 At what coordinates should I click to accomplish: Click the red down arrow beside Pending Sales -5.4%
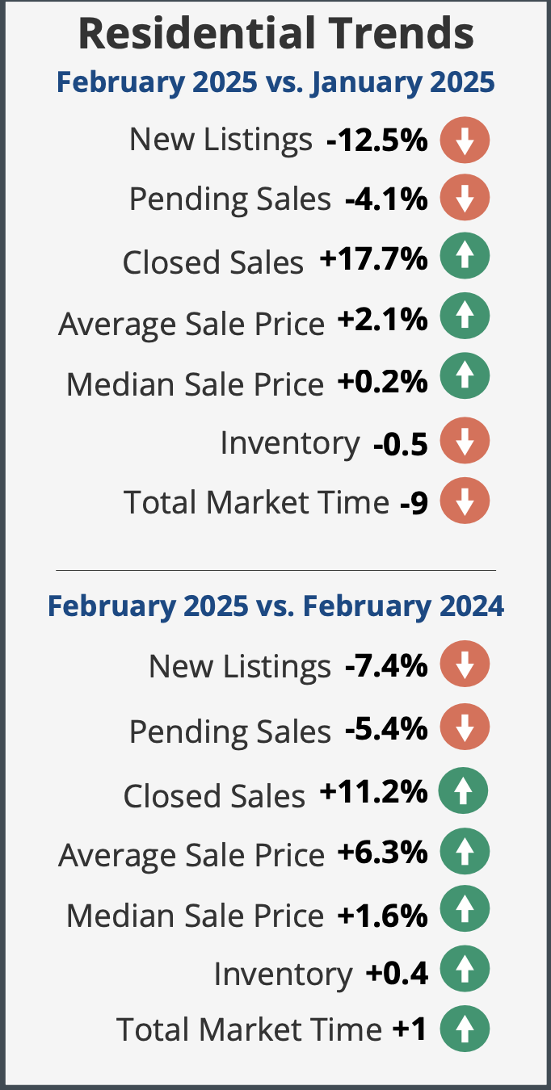click(x=465, y=727)
